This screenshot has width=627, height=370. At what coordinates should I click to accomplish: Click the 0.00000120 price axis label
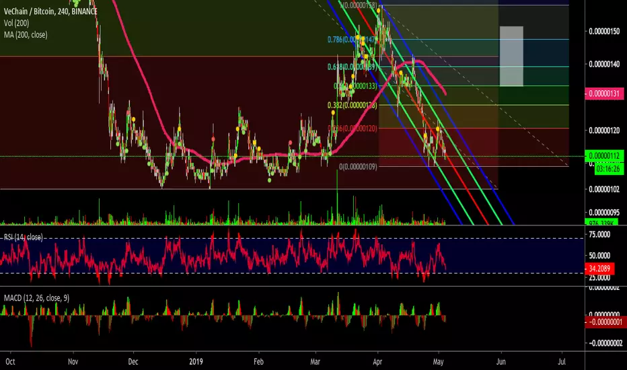tap(604, 131)
